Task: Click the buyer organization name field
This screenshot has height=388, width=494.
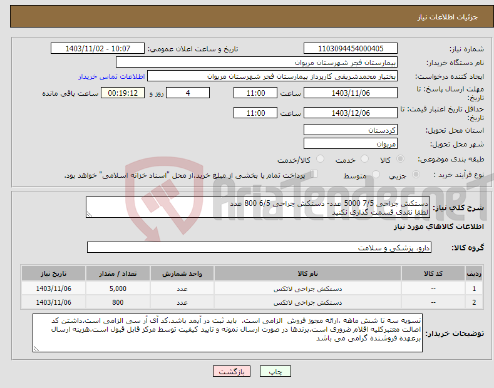Action: click(x=257, y=63)
